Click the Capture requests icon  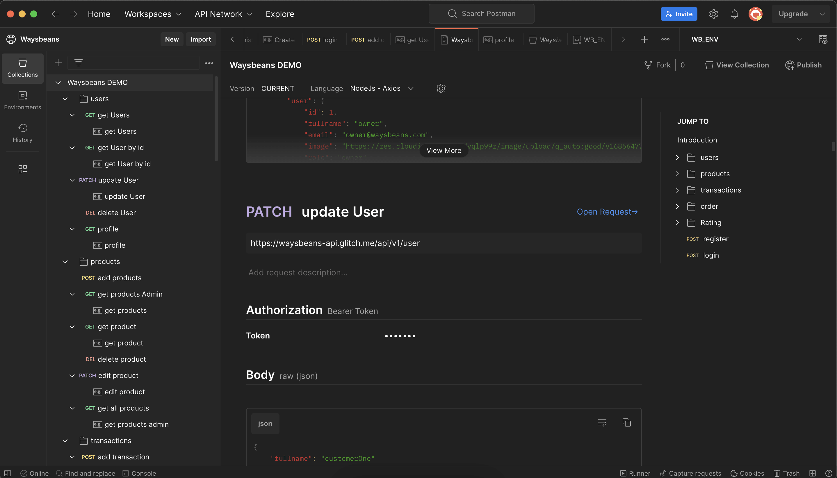662,473
